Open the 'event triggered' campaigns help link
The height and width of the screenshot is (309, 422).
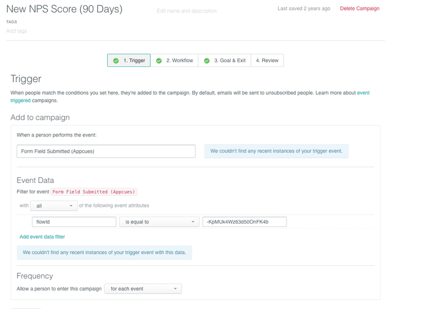click(x=363, y=92)
